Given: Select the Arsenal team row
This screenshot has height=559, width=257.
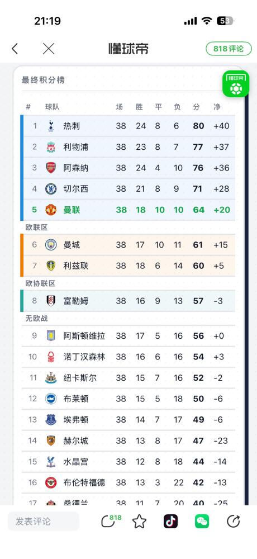Looking at the screenshot, I should (x=128, y=168).
